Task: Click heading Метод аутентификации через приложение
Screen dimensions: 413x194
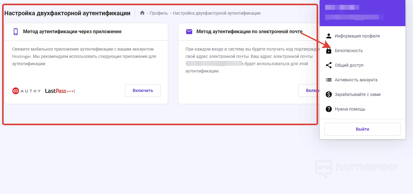Action: (x=72, y=31)
